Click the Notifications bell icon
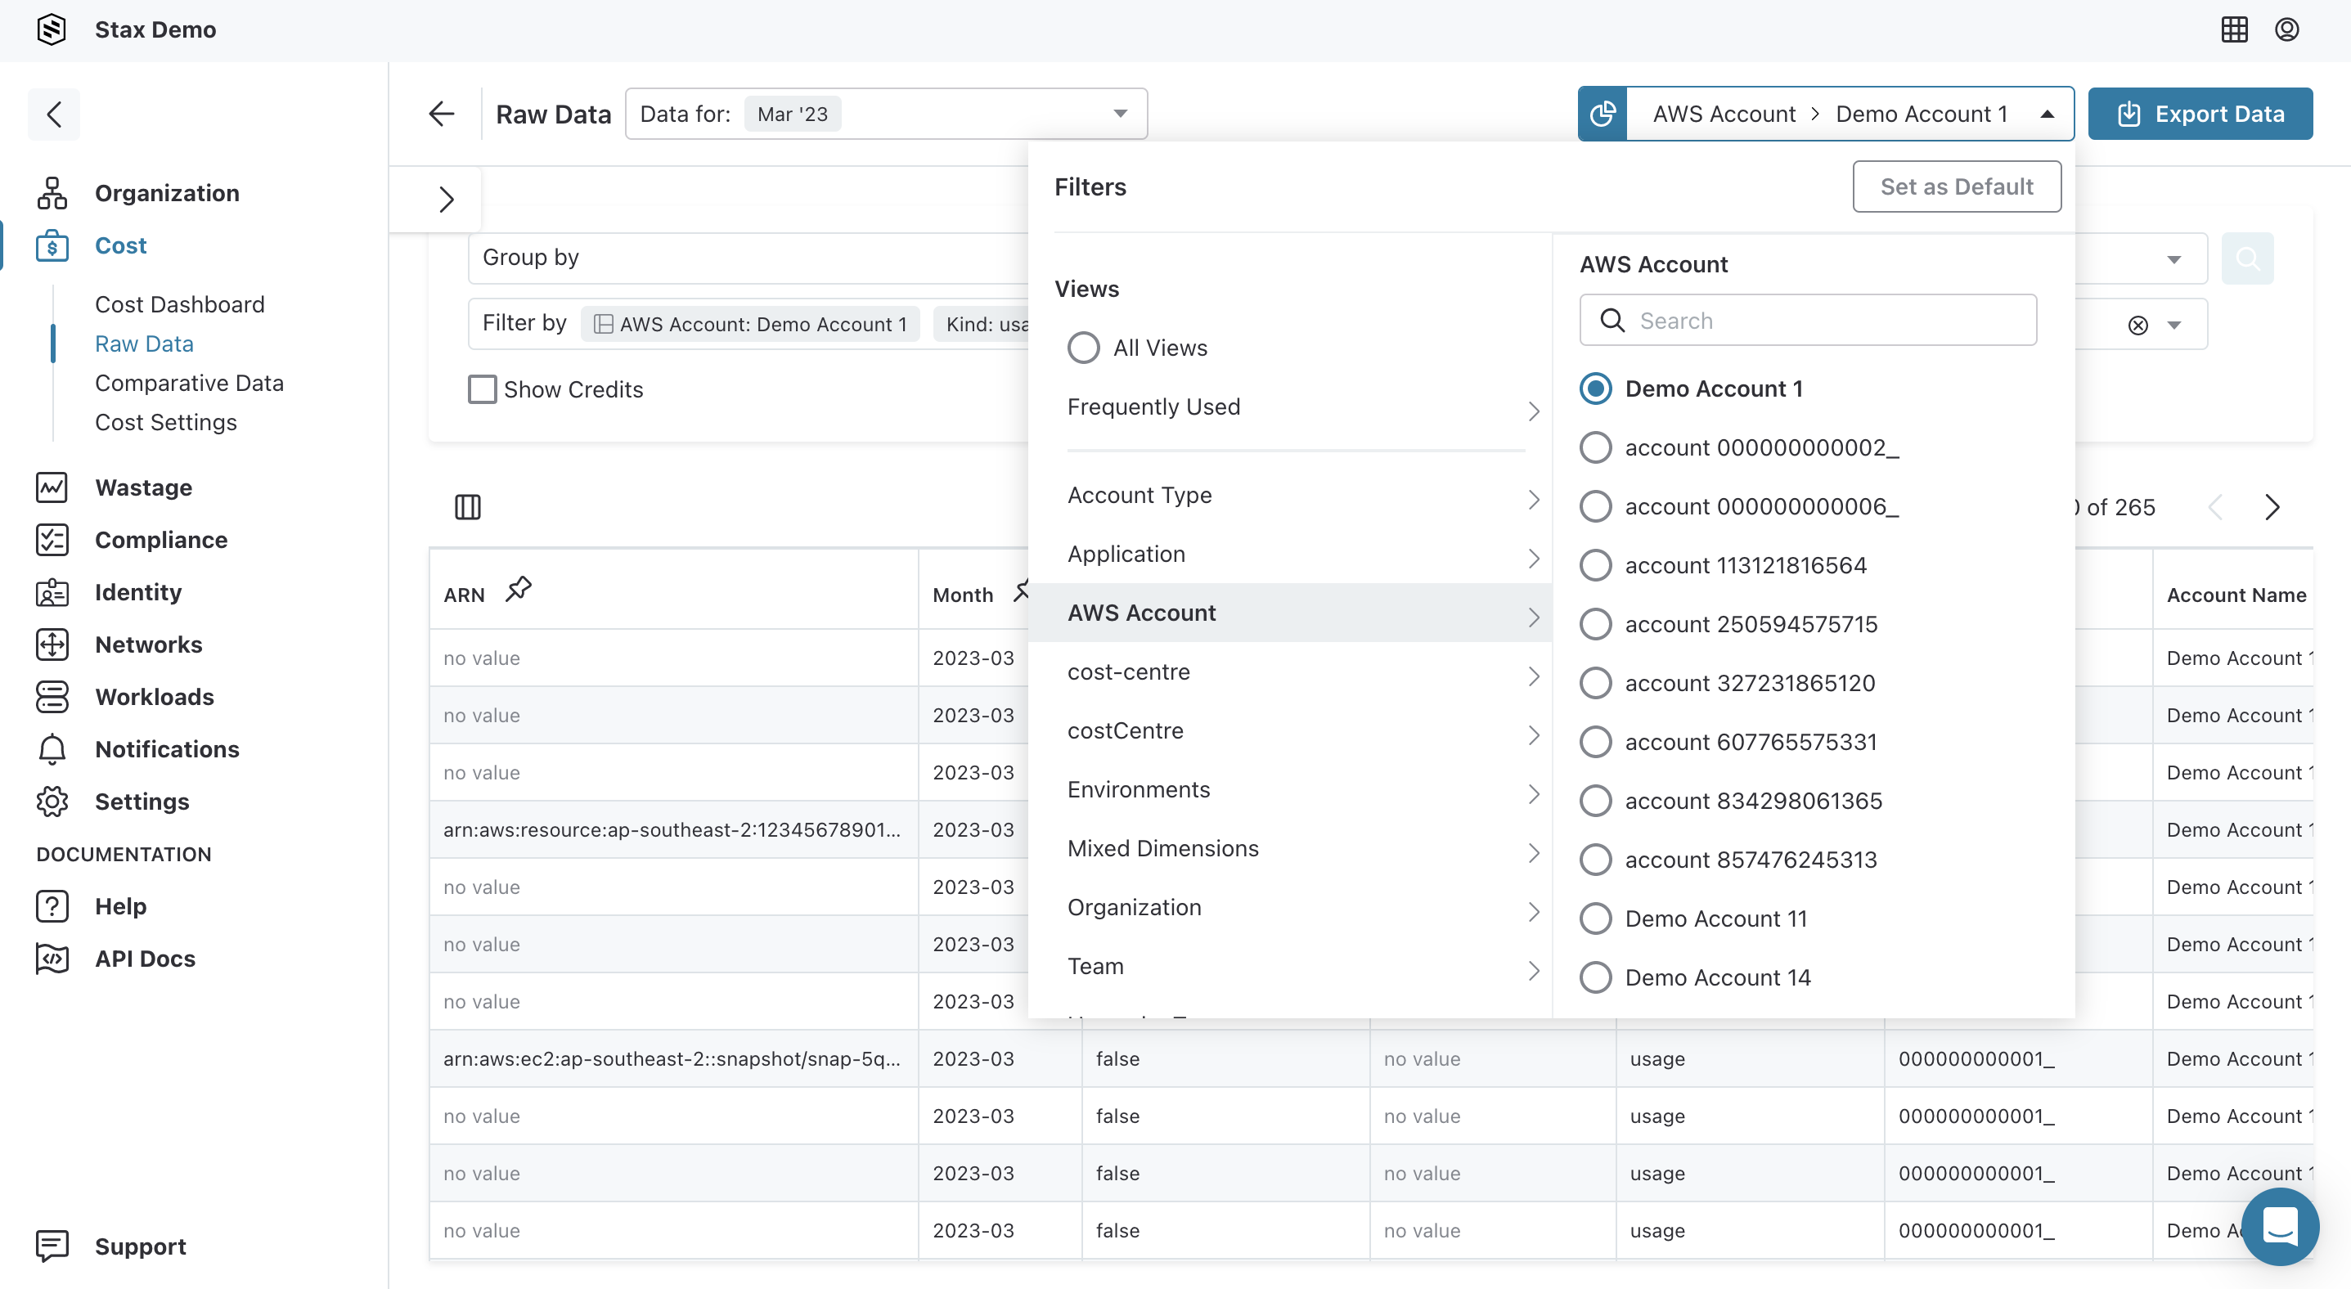 pyautogui.click(x=52, y=750)
